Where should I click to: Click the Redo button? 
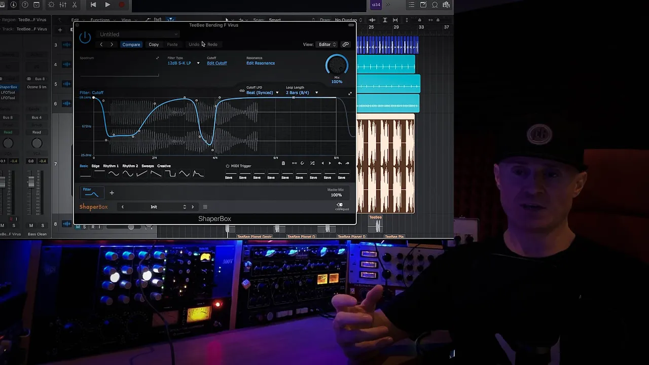212,45
